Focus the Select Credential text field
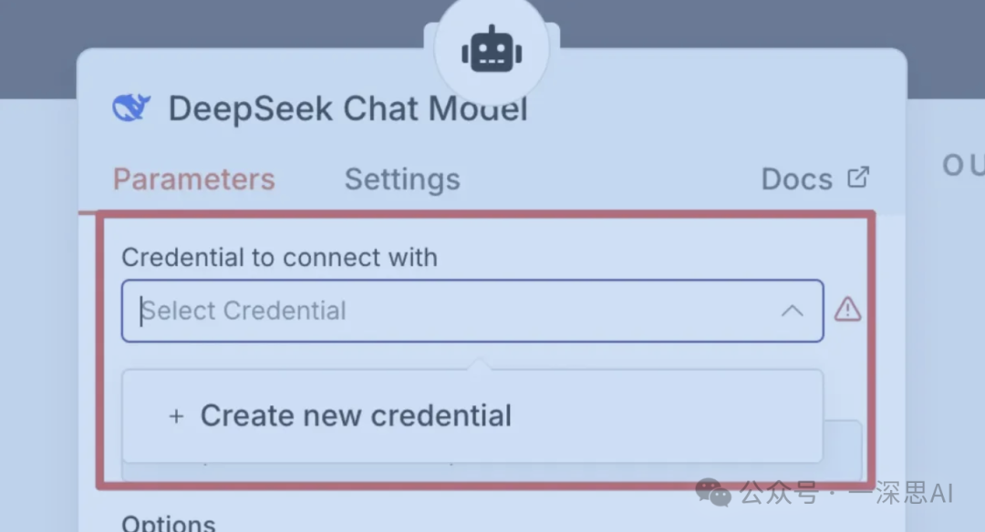Image resolution: width=985 pixels, height=532 pixels. click(365, 311)
